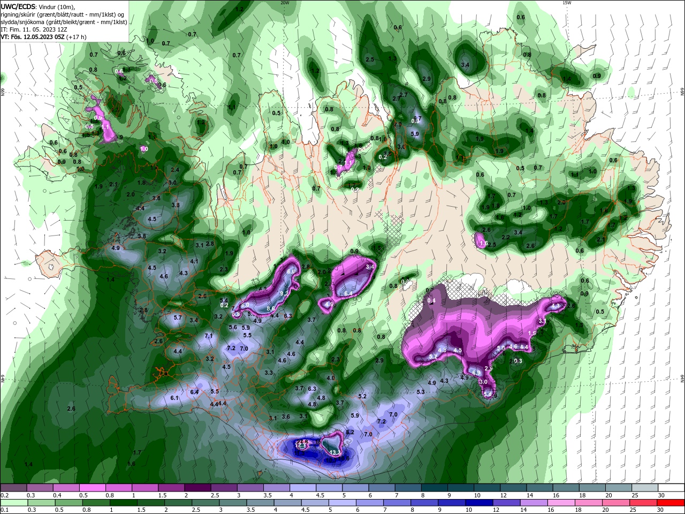Click the 5.7 precipitation value
Screen dimensions: 685x514
click(178, 318)
